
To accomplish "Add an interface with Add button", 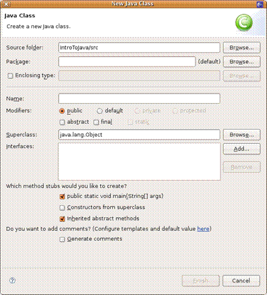I will click(x=242, y=149).
